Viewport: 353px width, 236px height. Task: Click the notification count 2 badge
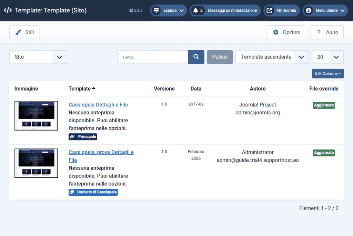[201, 10]
